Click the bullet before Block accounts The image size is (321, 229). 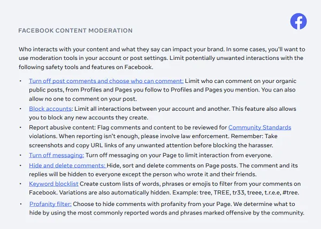[20, 109]
